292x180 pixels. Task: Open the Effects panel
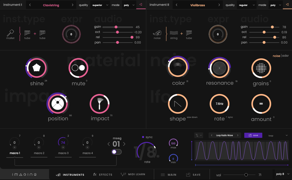coord(103,174)
